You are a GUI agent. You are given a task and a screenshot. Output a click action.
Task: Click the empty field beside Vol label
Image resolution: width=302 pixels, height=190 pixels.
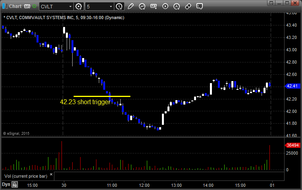169,176
